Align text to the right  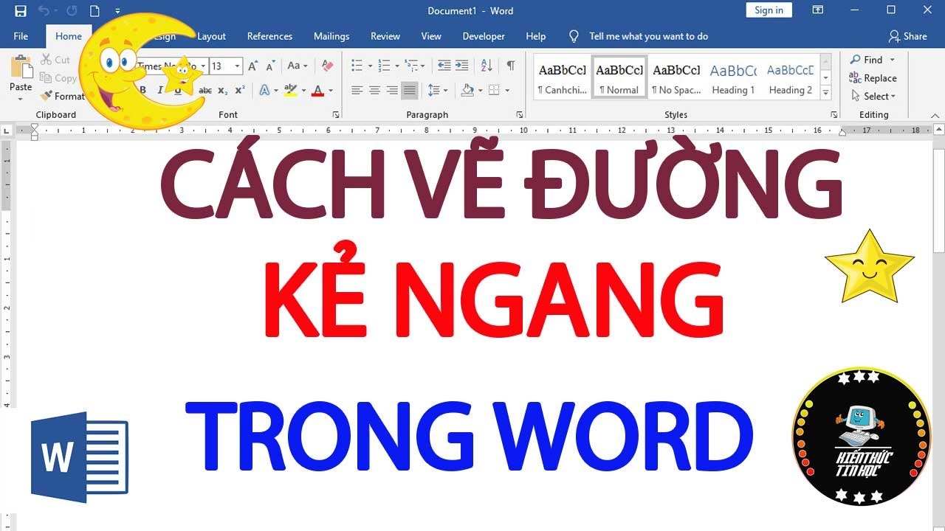pyautogui.click(x=392, y=90)
